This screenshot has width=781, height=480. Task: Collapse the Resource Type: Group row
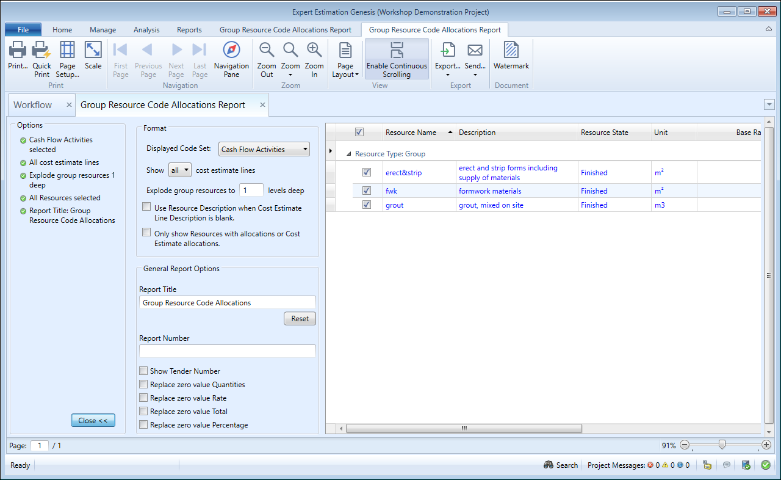349,155
